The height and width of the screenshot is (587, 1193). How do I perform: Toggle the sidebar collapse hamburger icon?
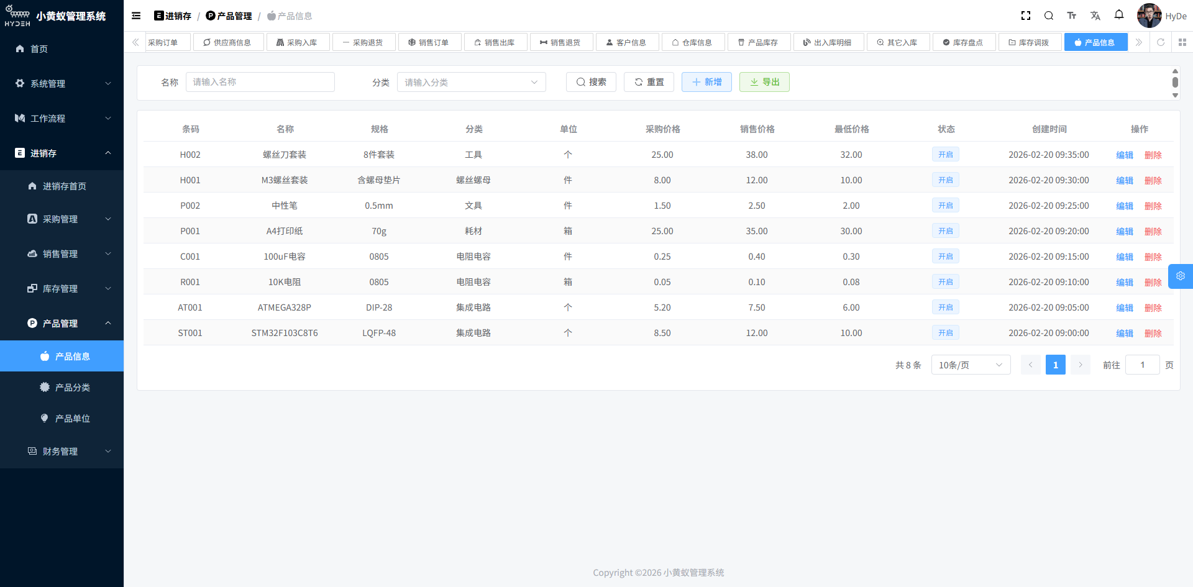[x=136, y=16]
